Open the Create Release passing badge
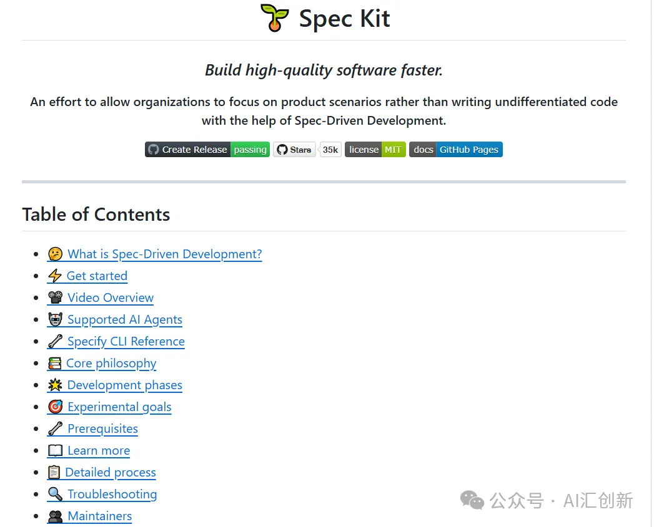Viewport: 654px width, 527px height. coord(207,150)
